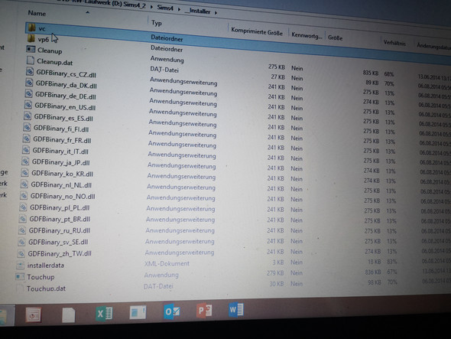This screenshot has width=451, height=339.
Task: Open Outlook from the taskbar
Action: [172, 311]
